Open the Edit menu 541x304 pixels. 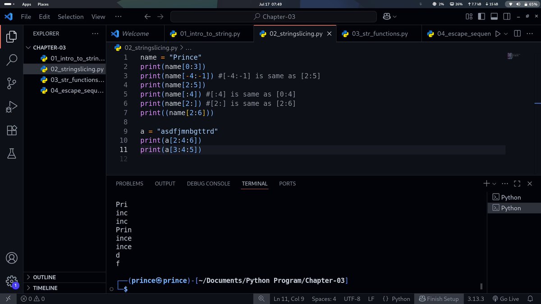[x=44, y=17]
